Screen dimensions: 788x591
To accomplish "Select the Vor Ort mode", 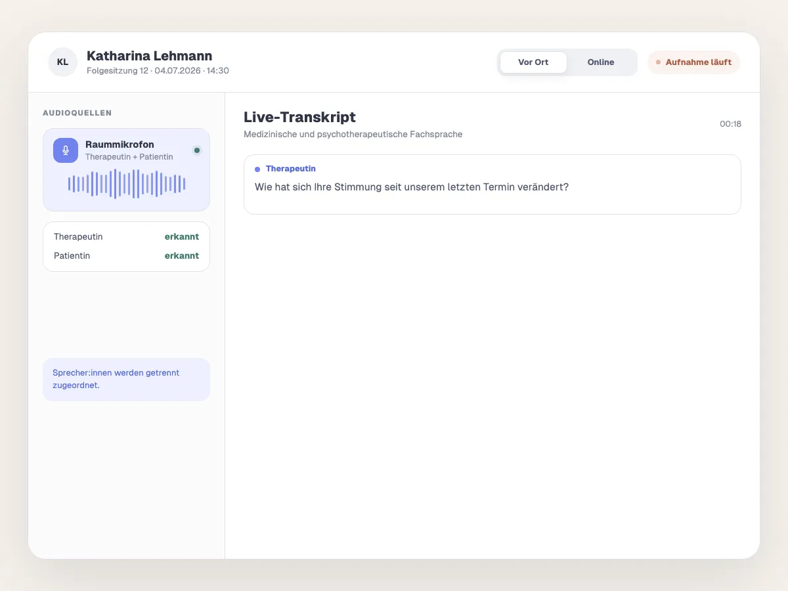I will (x=533, y=62).
